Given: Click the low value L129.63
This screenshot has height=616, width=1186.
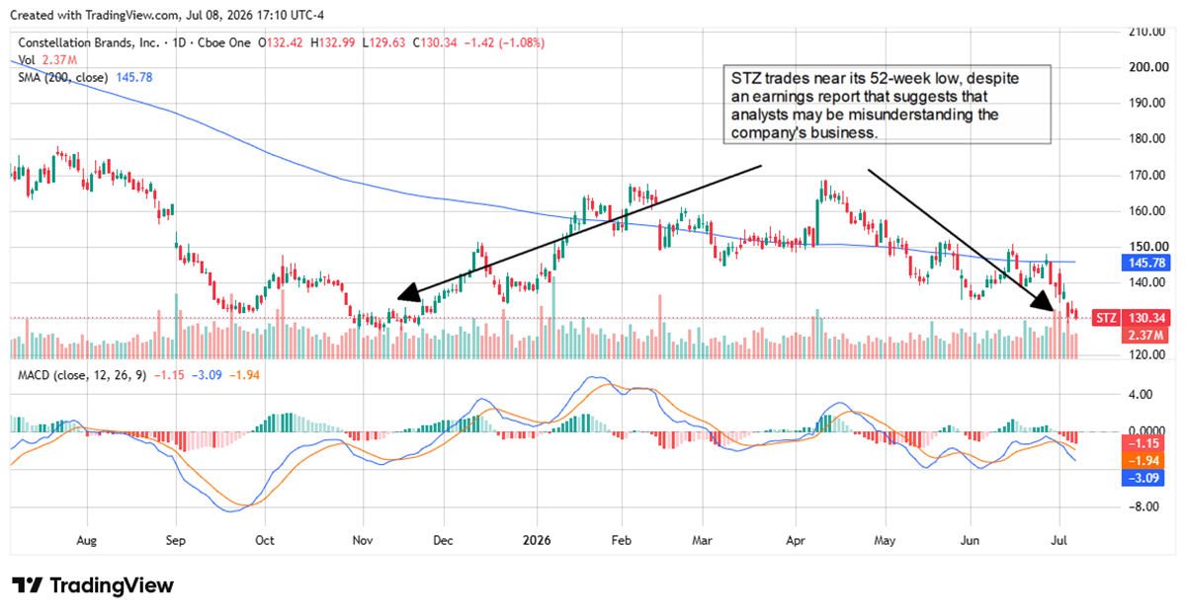Looking at the screenshot, I should pyautogui.click(x=383, y=43).
